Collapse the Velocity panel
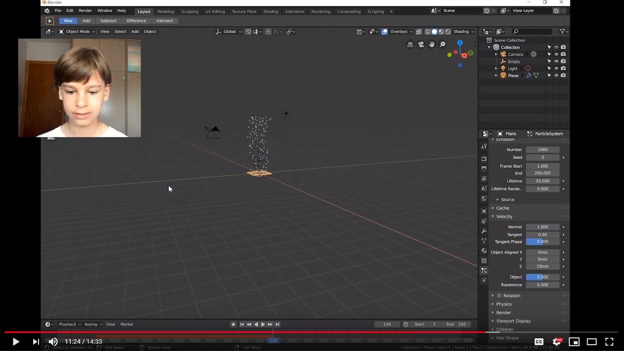 coord(504,216)
